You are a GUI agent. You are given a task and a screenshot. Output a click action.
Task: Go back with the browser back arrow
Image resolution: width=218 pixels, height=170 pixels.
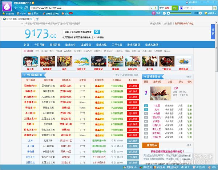[16, 8]
